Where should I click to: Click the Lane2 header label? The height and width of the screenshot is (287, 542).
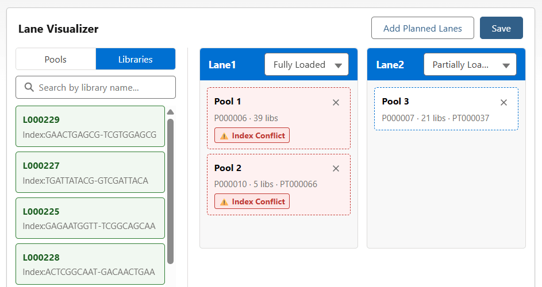tap(390, 65)
